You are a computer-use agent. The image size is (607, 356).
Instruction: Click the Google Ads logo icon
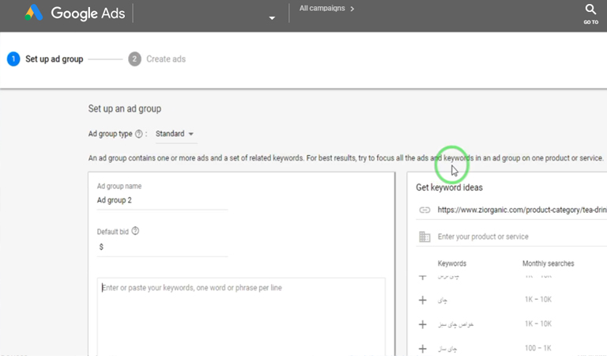pos(34,13)
